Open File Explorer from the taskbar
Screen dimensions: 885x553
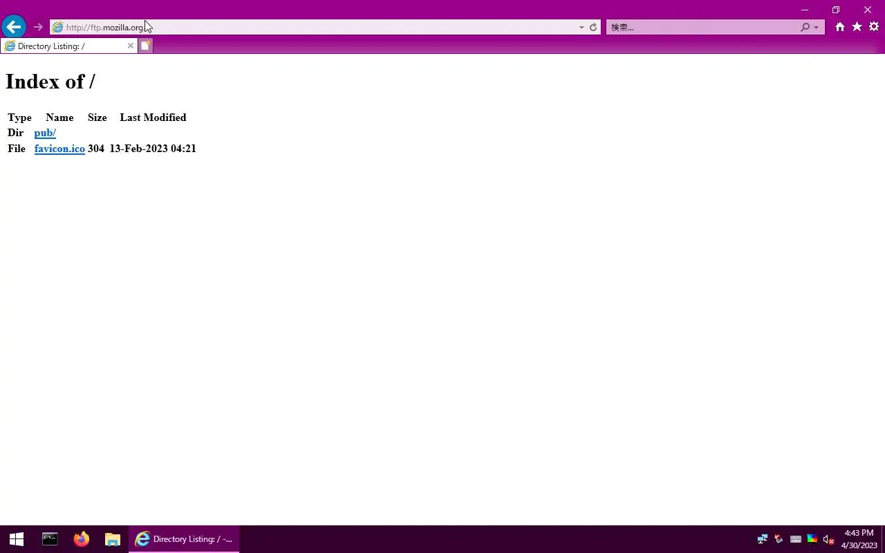tap(113, 539)
